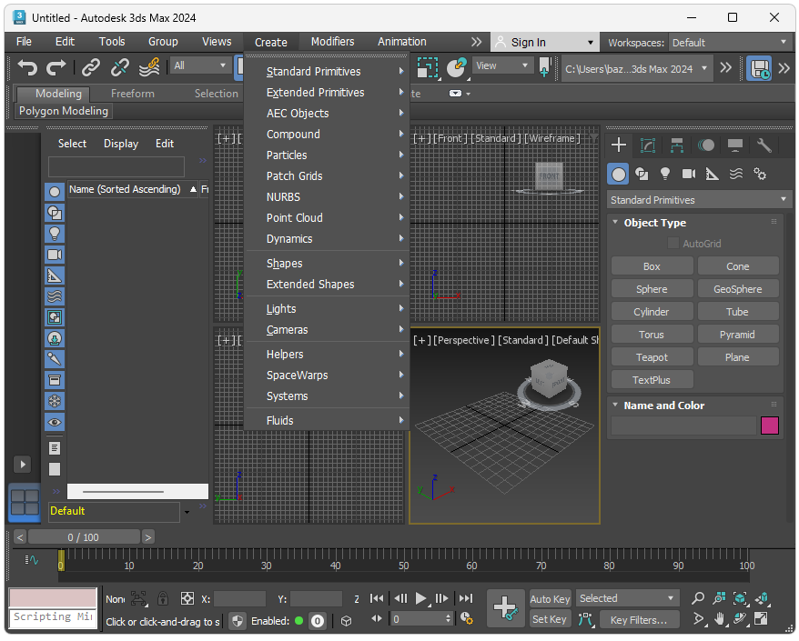Click the Teapot primitive button
Screen dimensions: 799x641
point(652,357)
